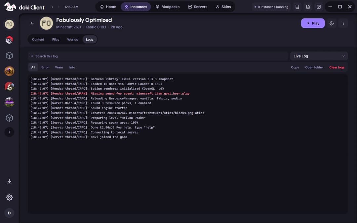Show All log entries filter
Viewport: 357px width, 223px height.
point(33,67)
